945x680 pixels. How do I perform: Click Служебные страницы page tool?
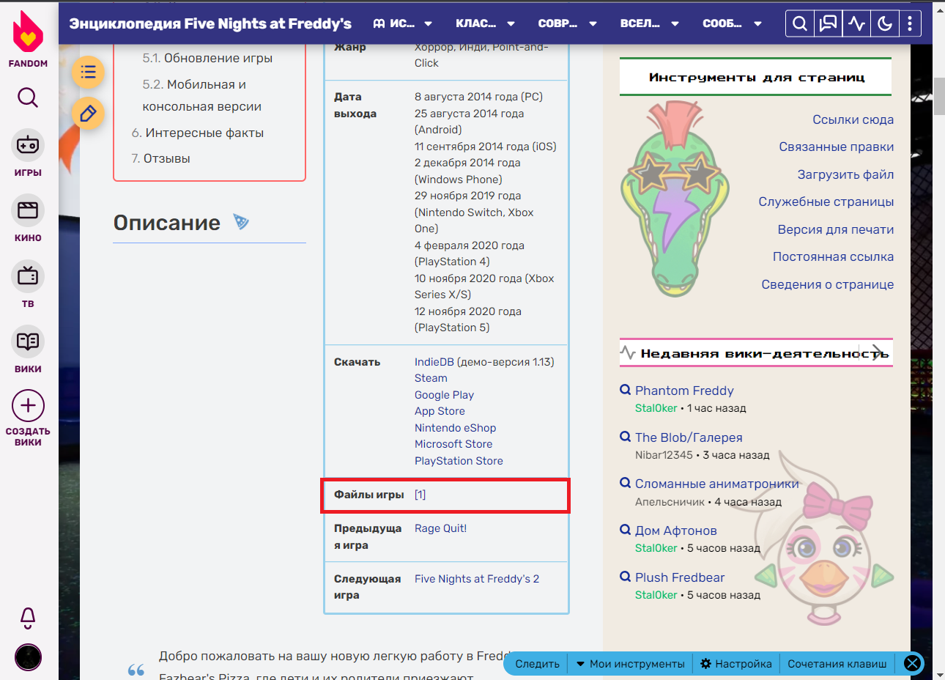pos(826,202)
